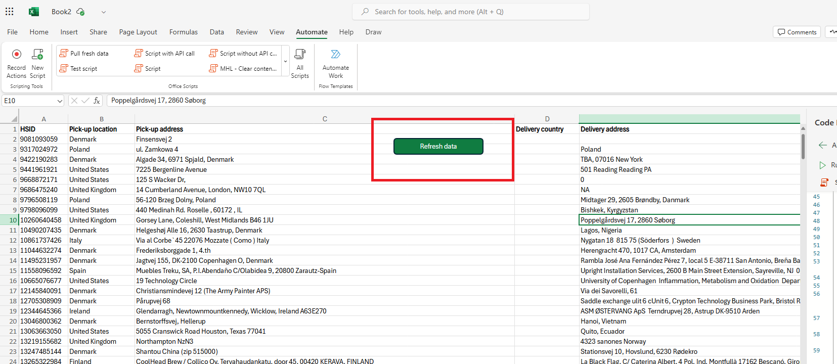Click the cloud saved status icon
837x364 pixels.
[x=81, y=12]
